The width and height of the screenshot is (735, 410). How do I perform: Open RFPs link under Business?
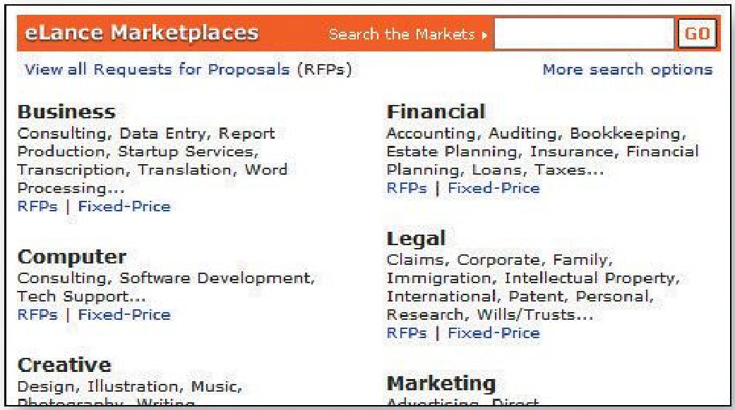(37, 206)
